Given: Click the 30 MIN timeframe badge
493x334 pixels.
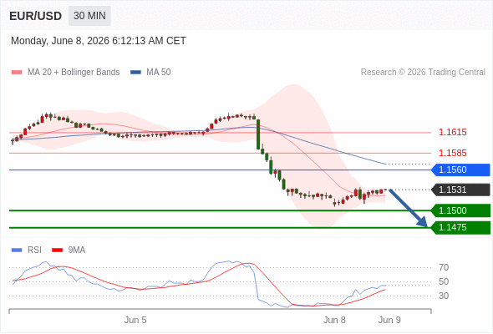Looking at the screenshot, I should (89, 16).
